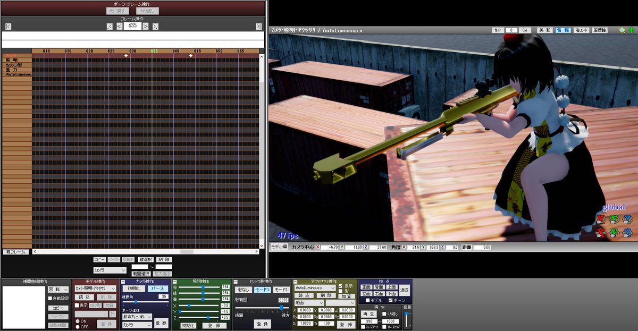
Task: Select the ON radio button
Action: [77, 321]
